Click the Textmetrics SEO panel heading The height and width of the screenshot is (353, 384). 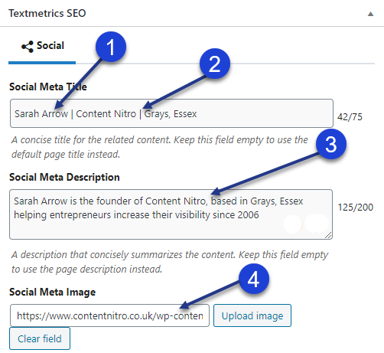coord(47,13)
